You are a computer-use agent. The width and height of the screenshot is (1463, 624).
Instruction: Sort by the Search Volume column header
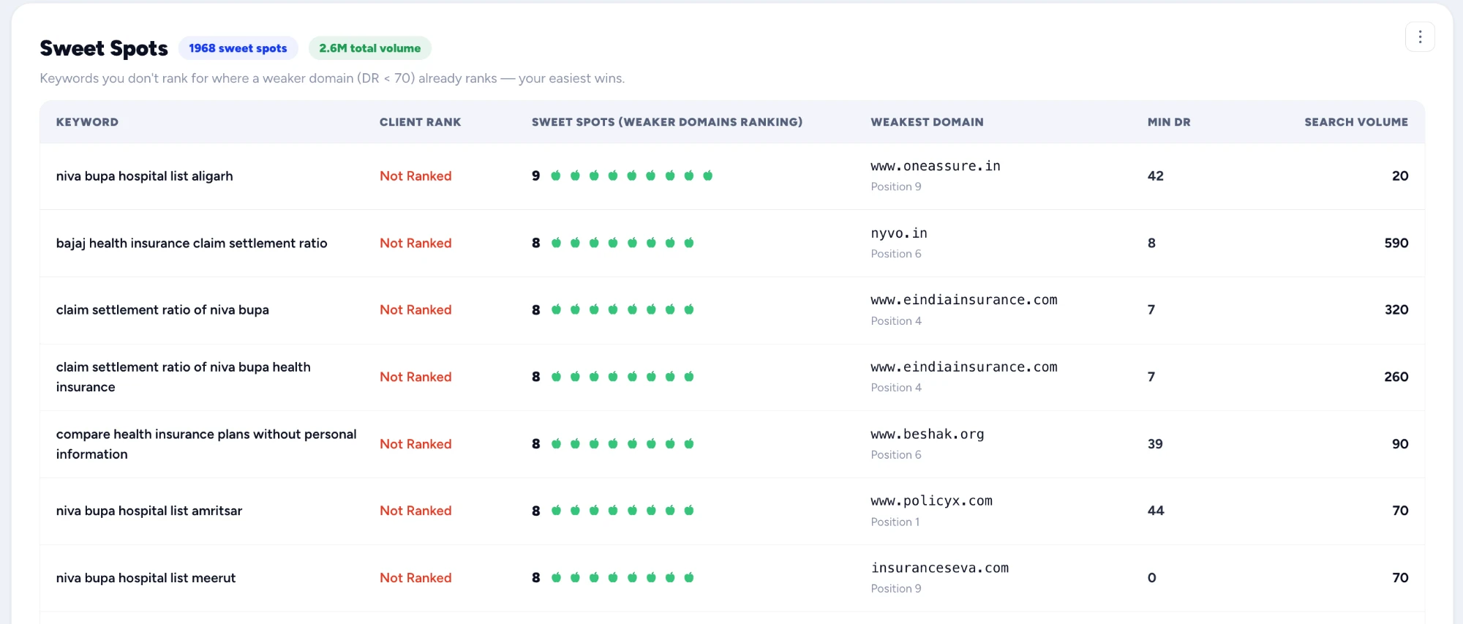[1356, 122]
